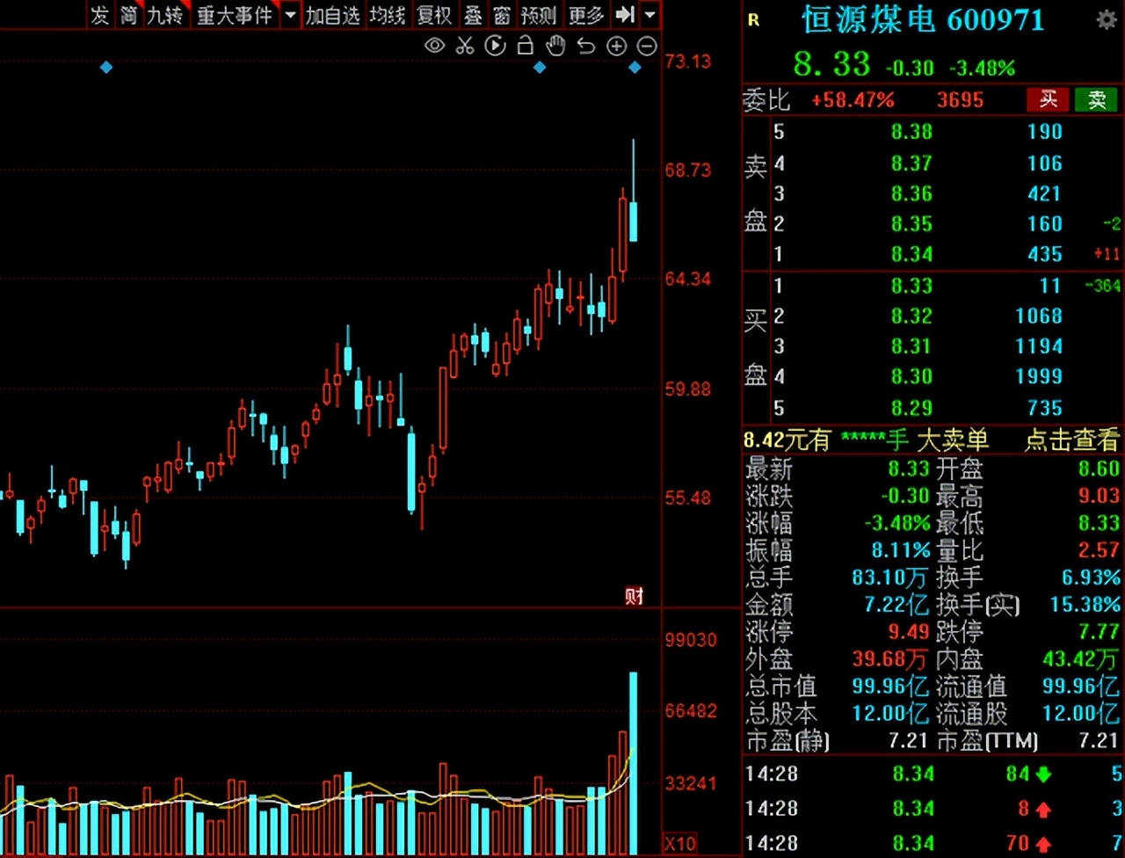Image resolution: width=1125 pixels, height=858 pixels.
Task: Open dropdown arrow at toolbar's right end
Action: (x=650, y=15)
